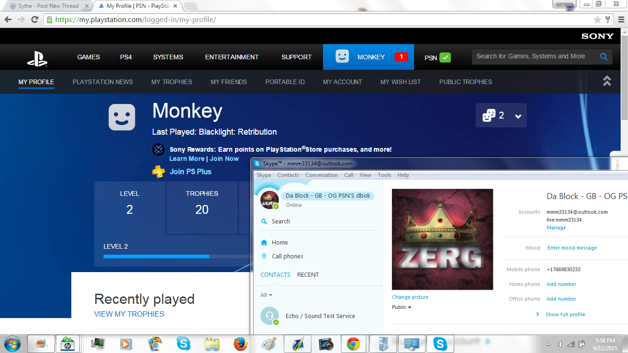Open the Skype menu in Skype menu bar

(x=264, y=175)
